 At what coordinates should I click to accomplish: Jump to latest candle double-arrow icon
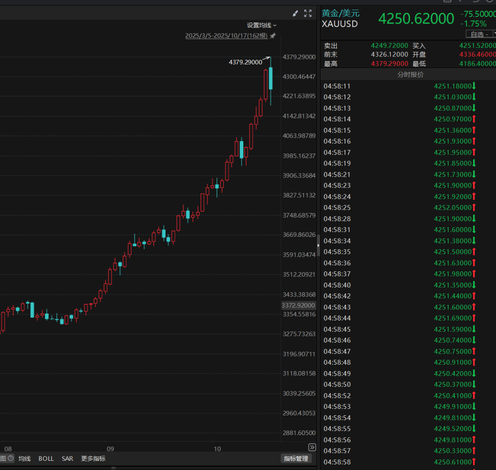point(312,447)
